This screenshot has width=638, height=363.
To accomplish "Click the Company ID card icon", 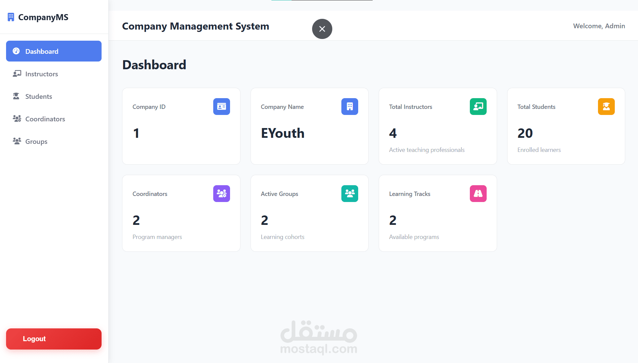I will click(x=221, y=107).
